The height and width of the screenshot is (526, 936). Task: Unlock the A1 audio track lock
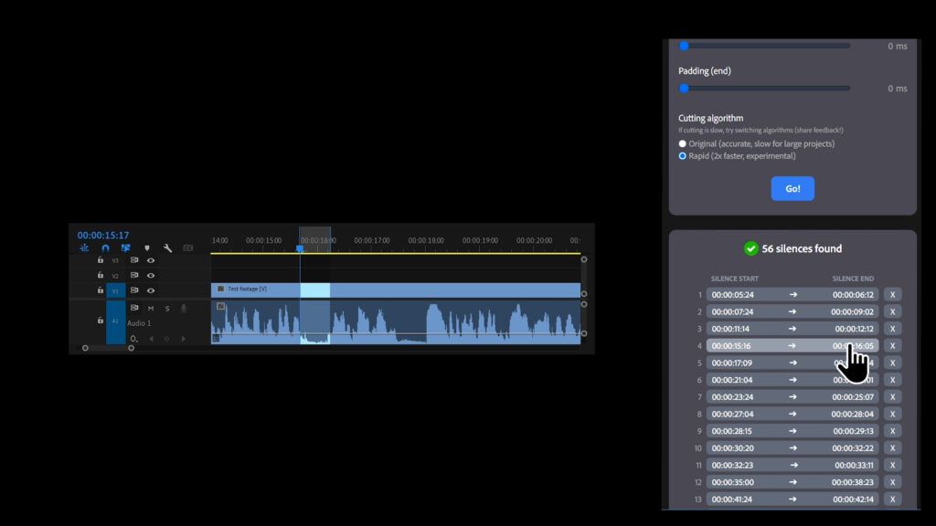coord(101,321)
